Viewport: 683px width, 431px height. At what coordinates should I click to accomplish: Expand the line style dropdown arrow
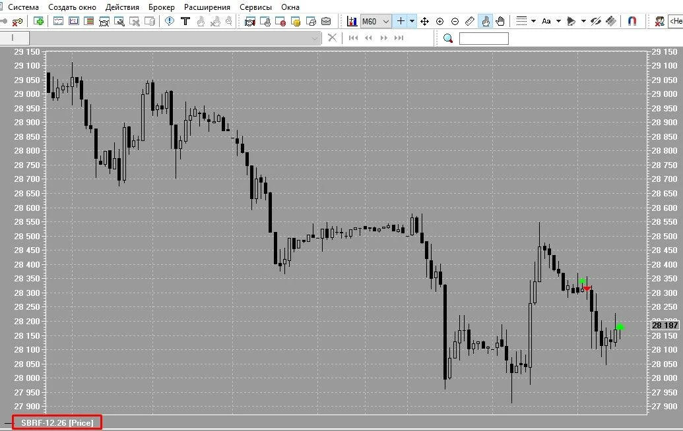(x=533, y=21)
